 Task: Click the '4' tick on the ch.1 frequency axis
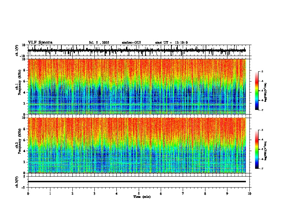25,93
